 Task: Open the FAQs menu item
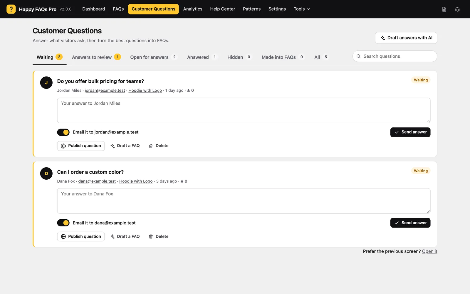[118, 9]
